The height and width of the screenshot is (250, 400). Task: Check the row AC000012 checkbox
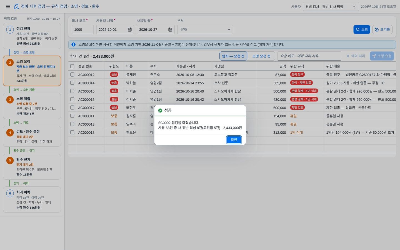pos(72,74)
